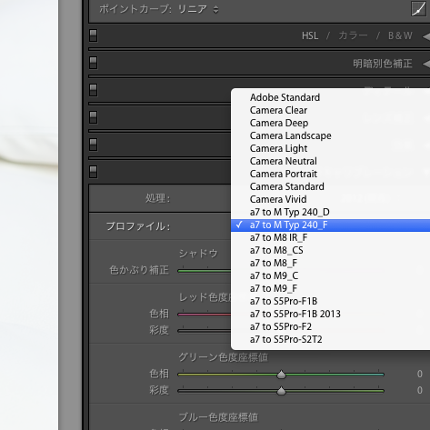Adjust green primary 彩度 slider
Screen dimensions: 430x430
(281, 391)
